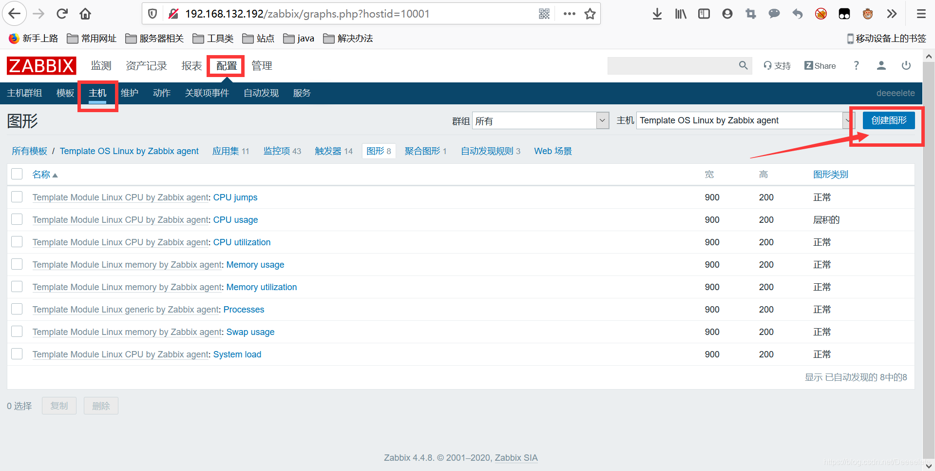Open the CPU jumps graph link
Screen dimensions: 935x471
click(x=235, y=197)
